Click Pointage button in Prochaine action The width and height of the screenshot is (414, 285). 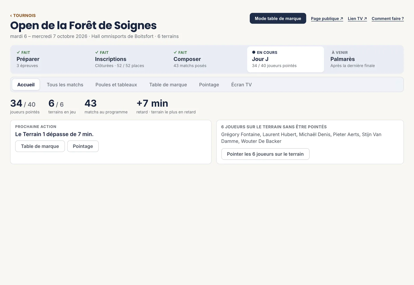click(x=83, y=146)
